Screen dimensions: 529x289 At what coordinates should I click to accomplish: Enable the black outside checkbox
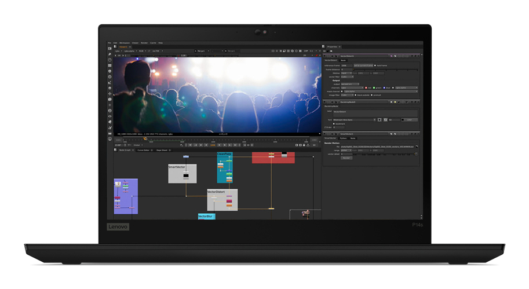[x=356, y=95]
